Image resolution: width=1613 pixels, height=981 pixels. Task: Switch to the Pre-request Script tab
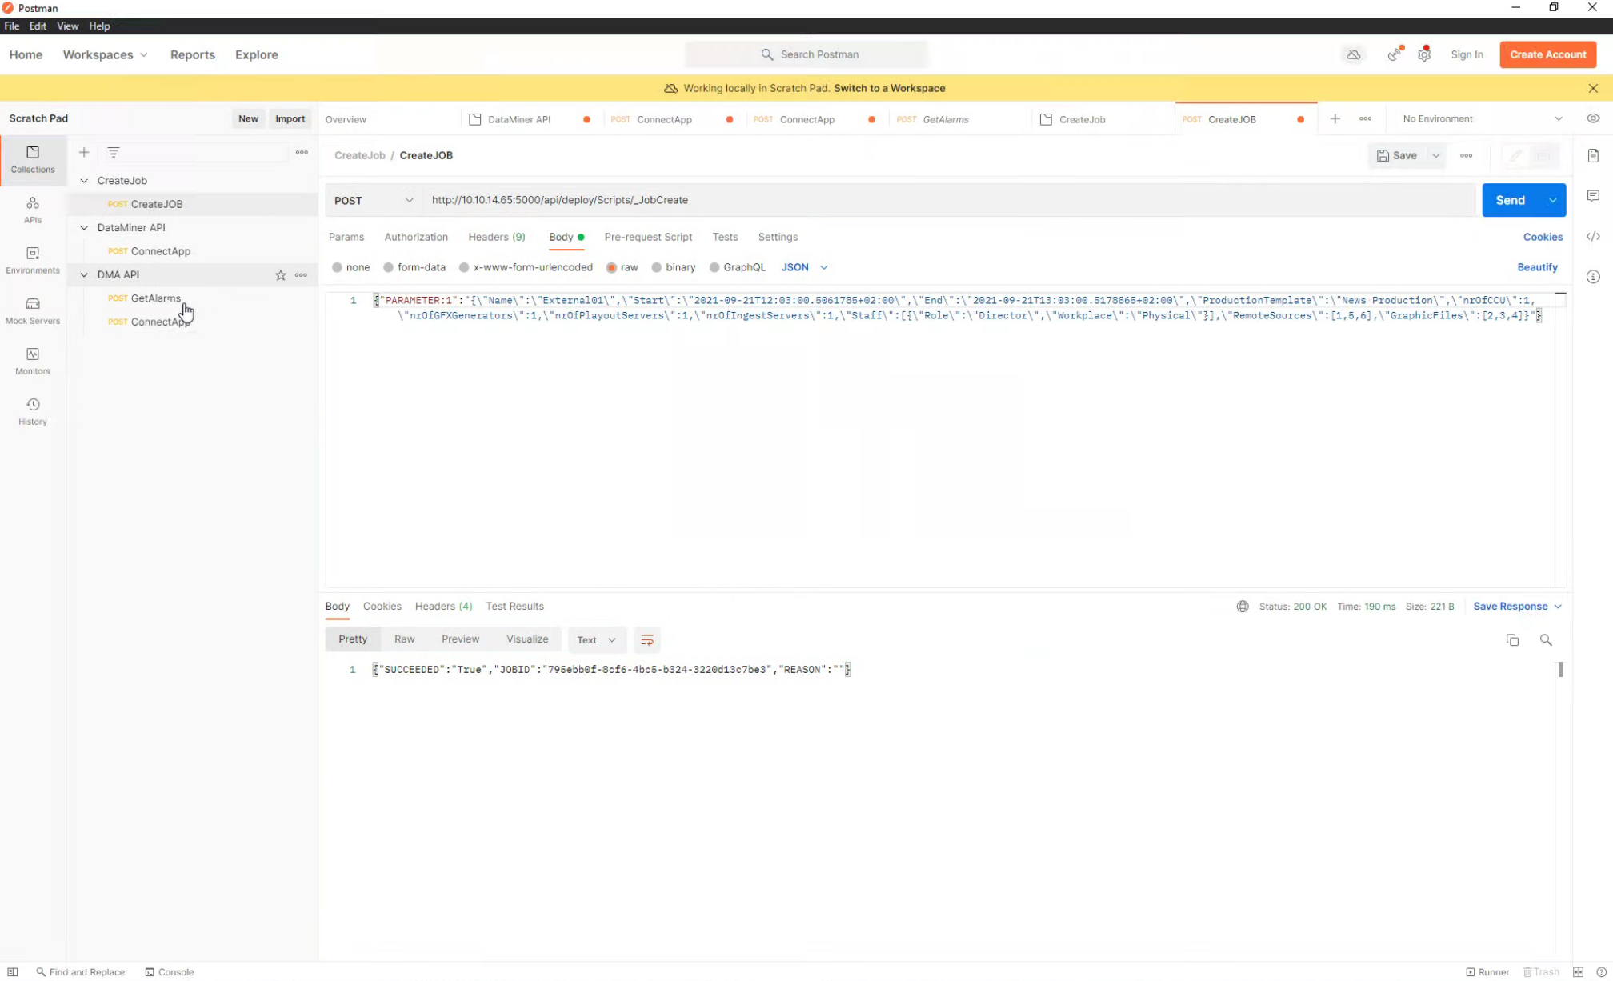pos(648,237)
